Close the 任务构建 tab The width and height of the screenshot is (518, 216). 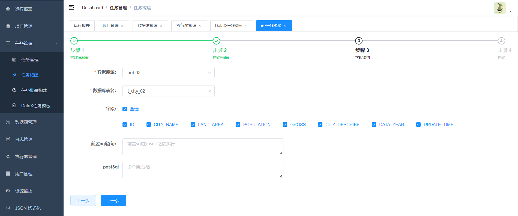(x=285, y=26)
